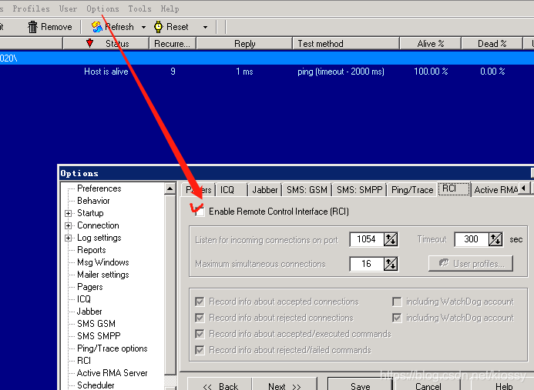Image resolution: width=534 pixels, height=390 pixels.
Task: Click the Dead % column header
Action: pyautogui.click(x=492, y=44)
